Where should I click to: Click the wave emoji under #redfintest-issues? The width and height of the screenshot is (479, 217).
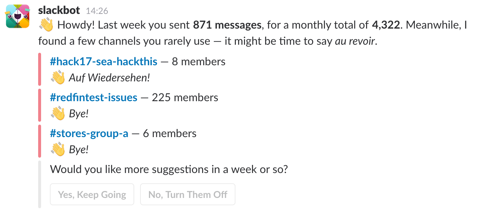click(58, 114)
